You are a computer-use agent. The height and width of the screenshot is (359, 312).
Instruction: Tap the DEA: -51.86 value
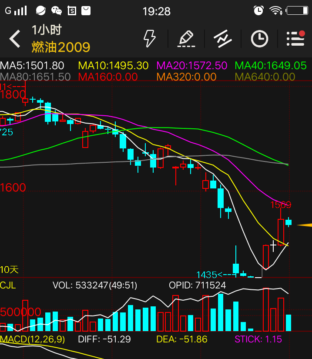(x=182, y=339)
